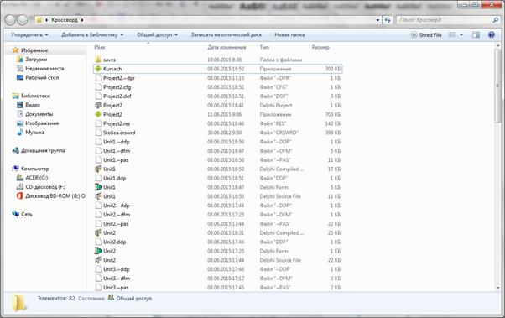
Task: Click the file list scroll down arrow
Action: point(498,288)
